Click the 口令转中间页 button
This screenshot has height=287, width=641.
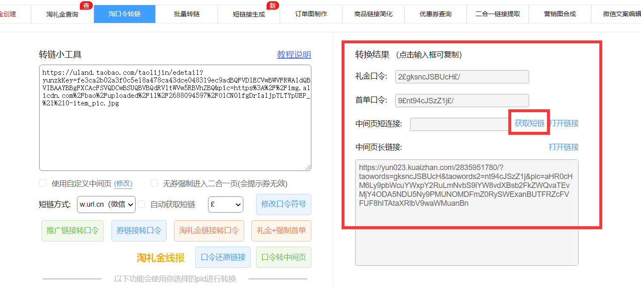click(x=284, y=257)
